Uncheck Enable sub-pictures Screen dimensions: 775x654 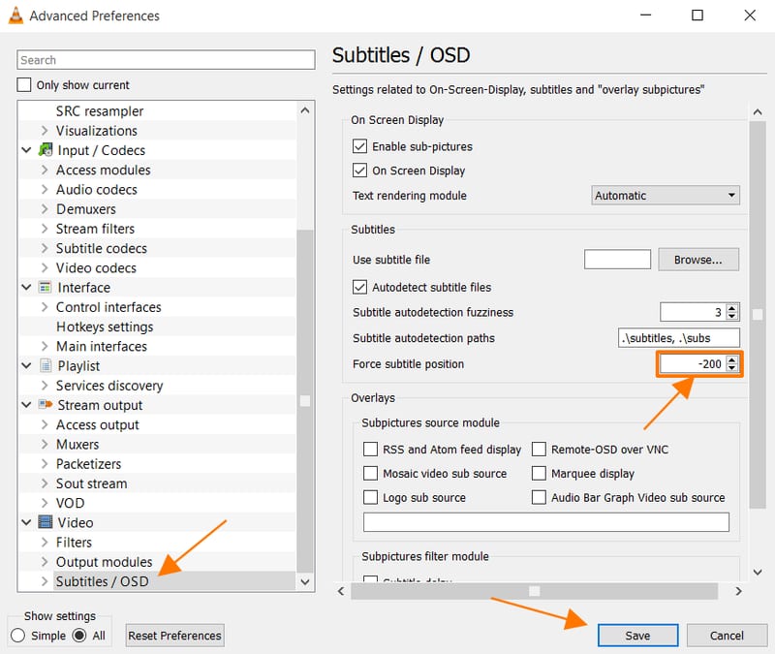point(359,146)
